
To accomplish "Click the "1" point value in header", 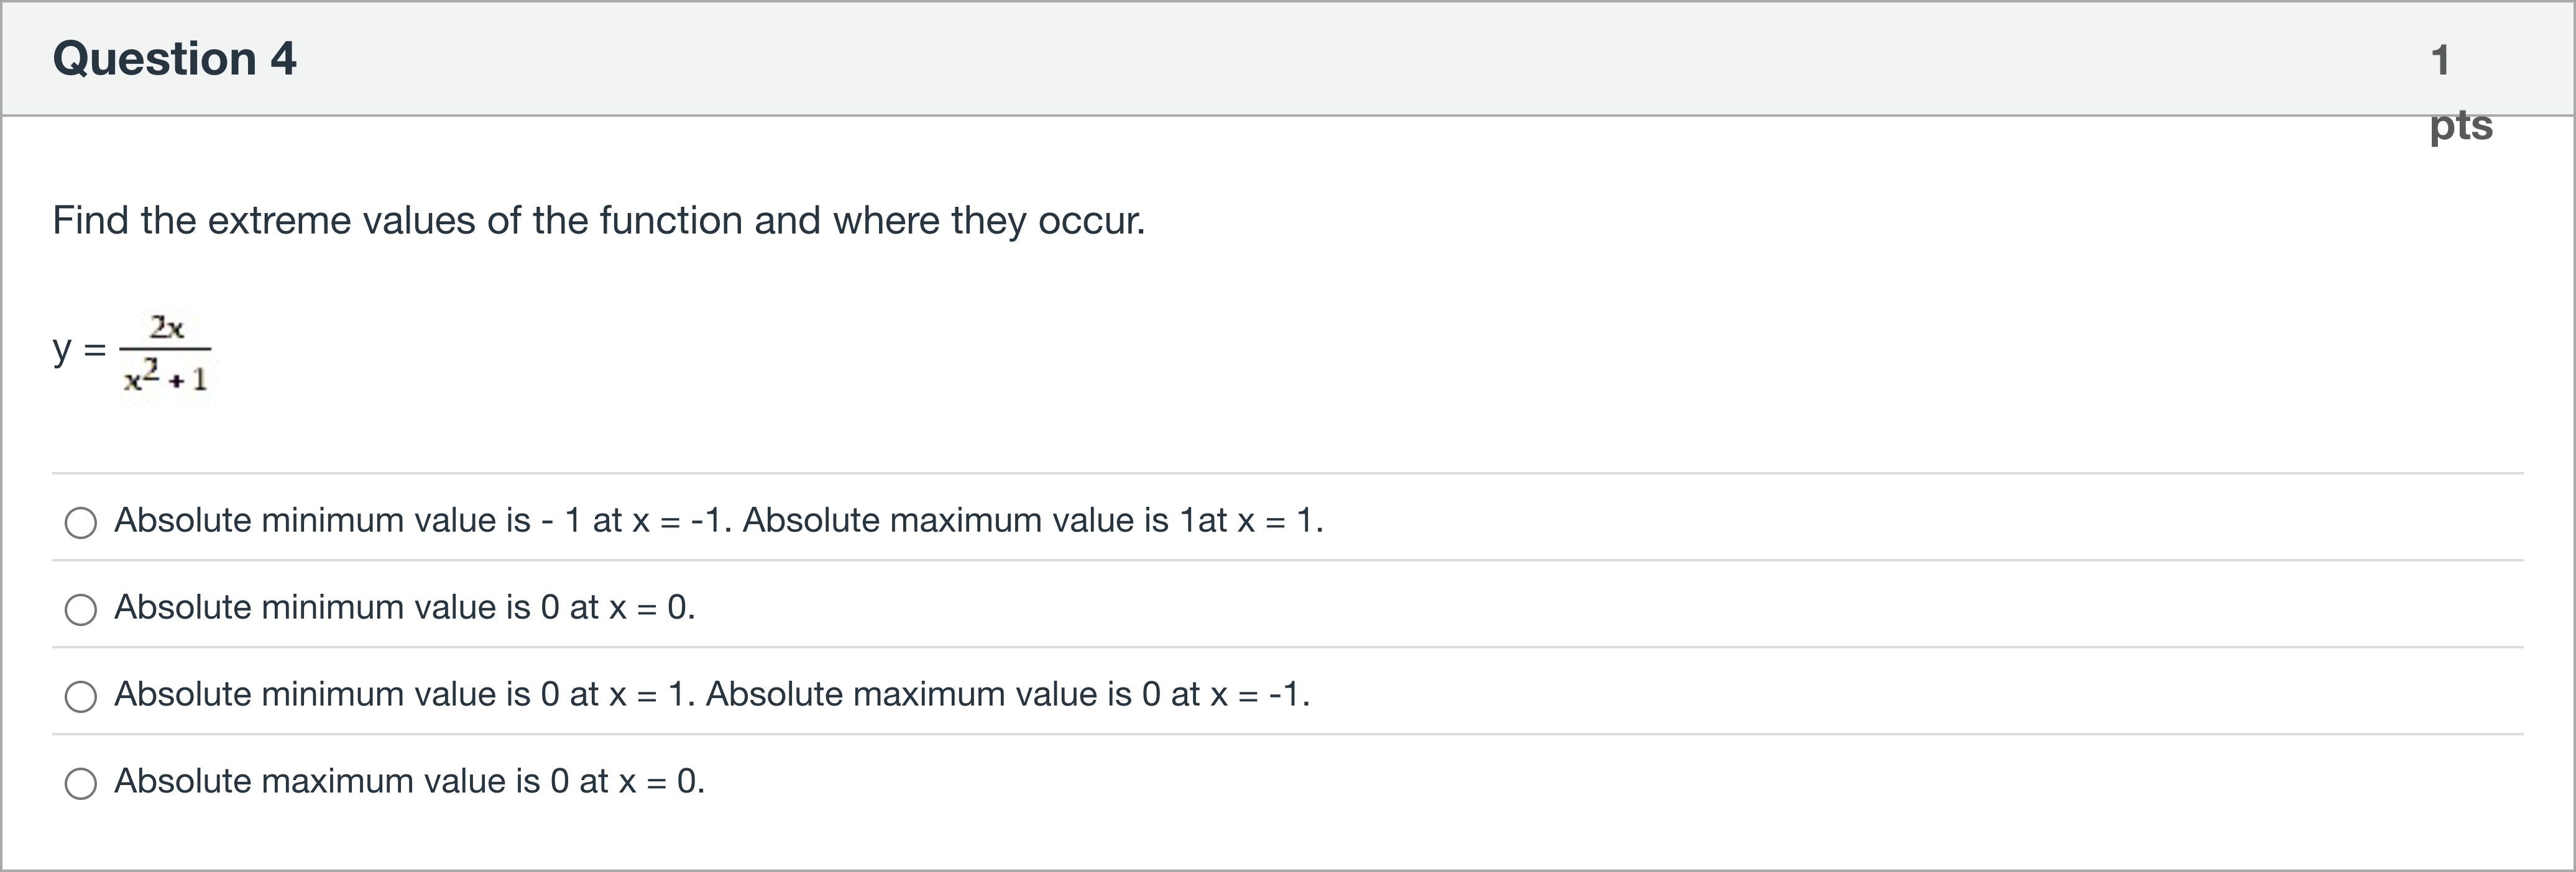I will 2440,60.
